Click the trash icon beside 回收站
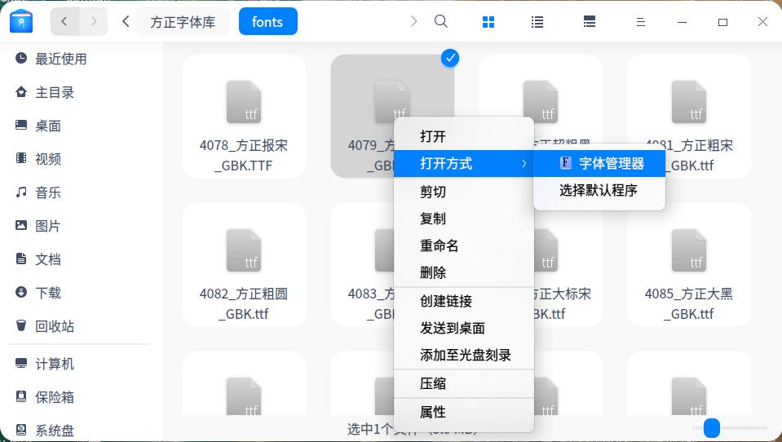 21,325
